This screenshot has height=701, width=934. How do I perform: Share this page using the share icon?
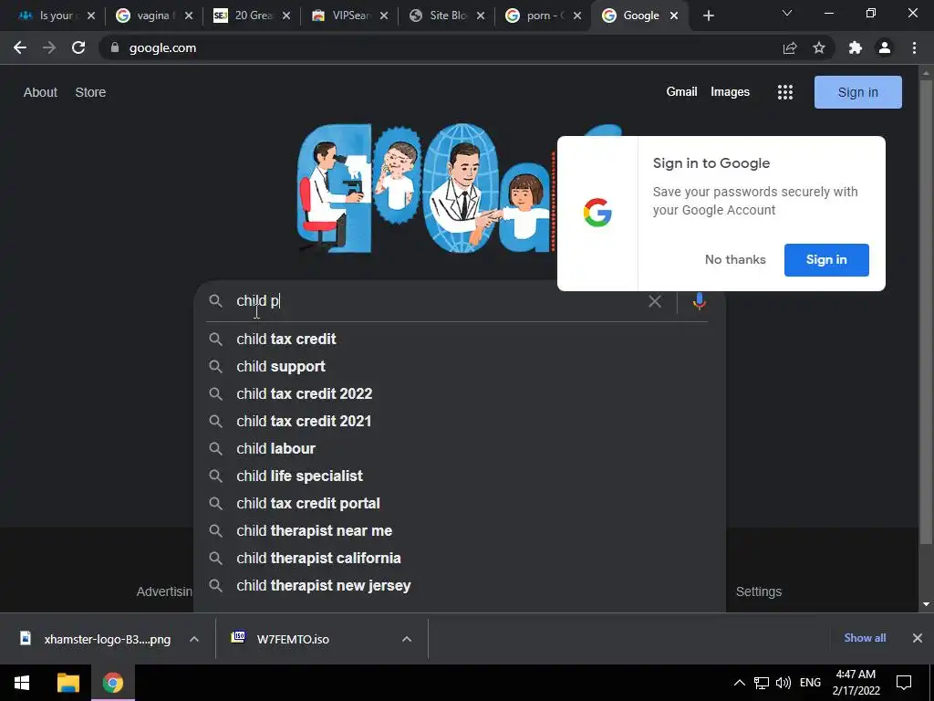click(790, 47)
